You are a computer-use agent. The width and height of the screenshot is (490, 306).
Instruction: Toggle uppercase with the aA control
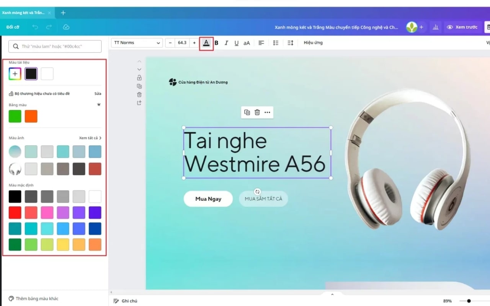click(x=246, y=43)
